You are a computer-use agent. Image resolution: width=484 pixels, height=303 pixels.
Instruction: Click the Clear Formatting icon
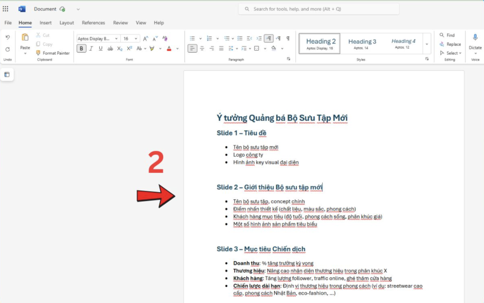pos(165,39)
